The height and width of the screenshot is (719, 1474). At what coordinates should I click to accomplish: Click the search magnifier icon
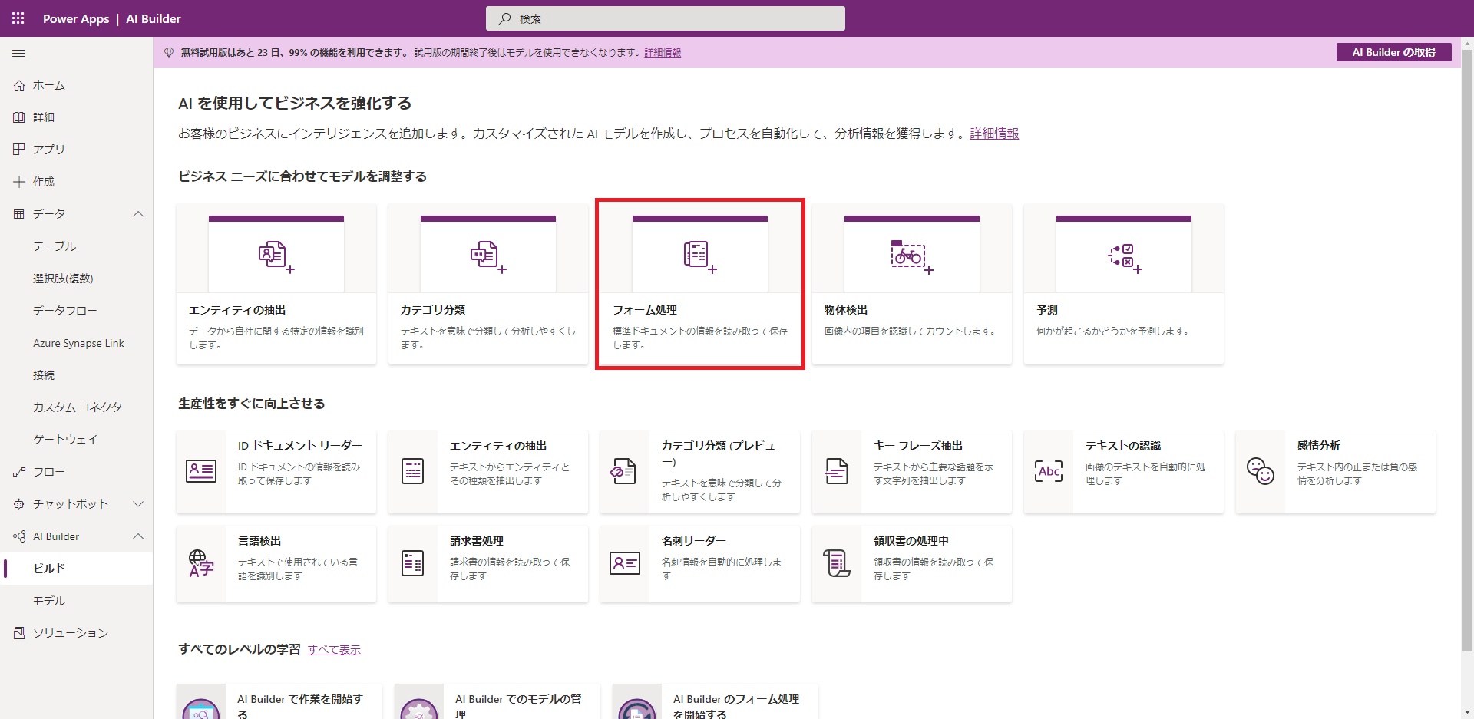(x=504, y=18)
